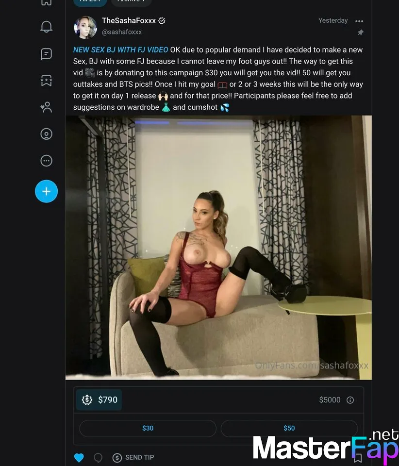Open the subscriptions person-heart icon
This screenshot has height=466, width=399.
(x=46, y=107)
